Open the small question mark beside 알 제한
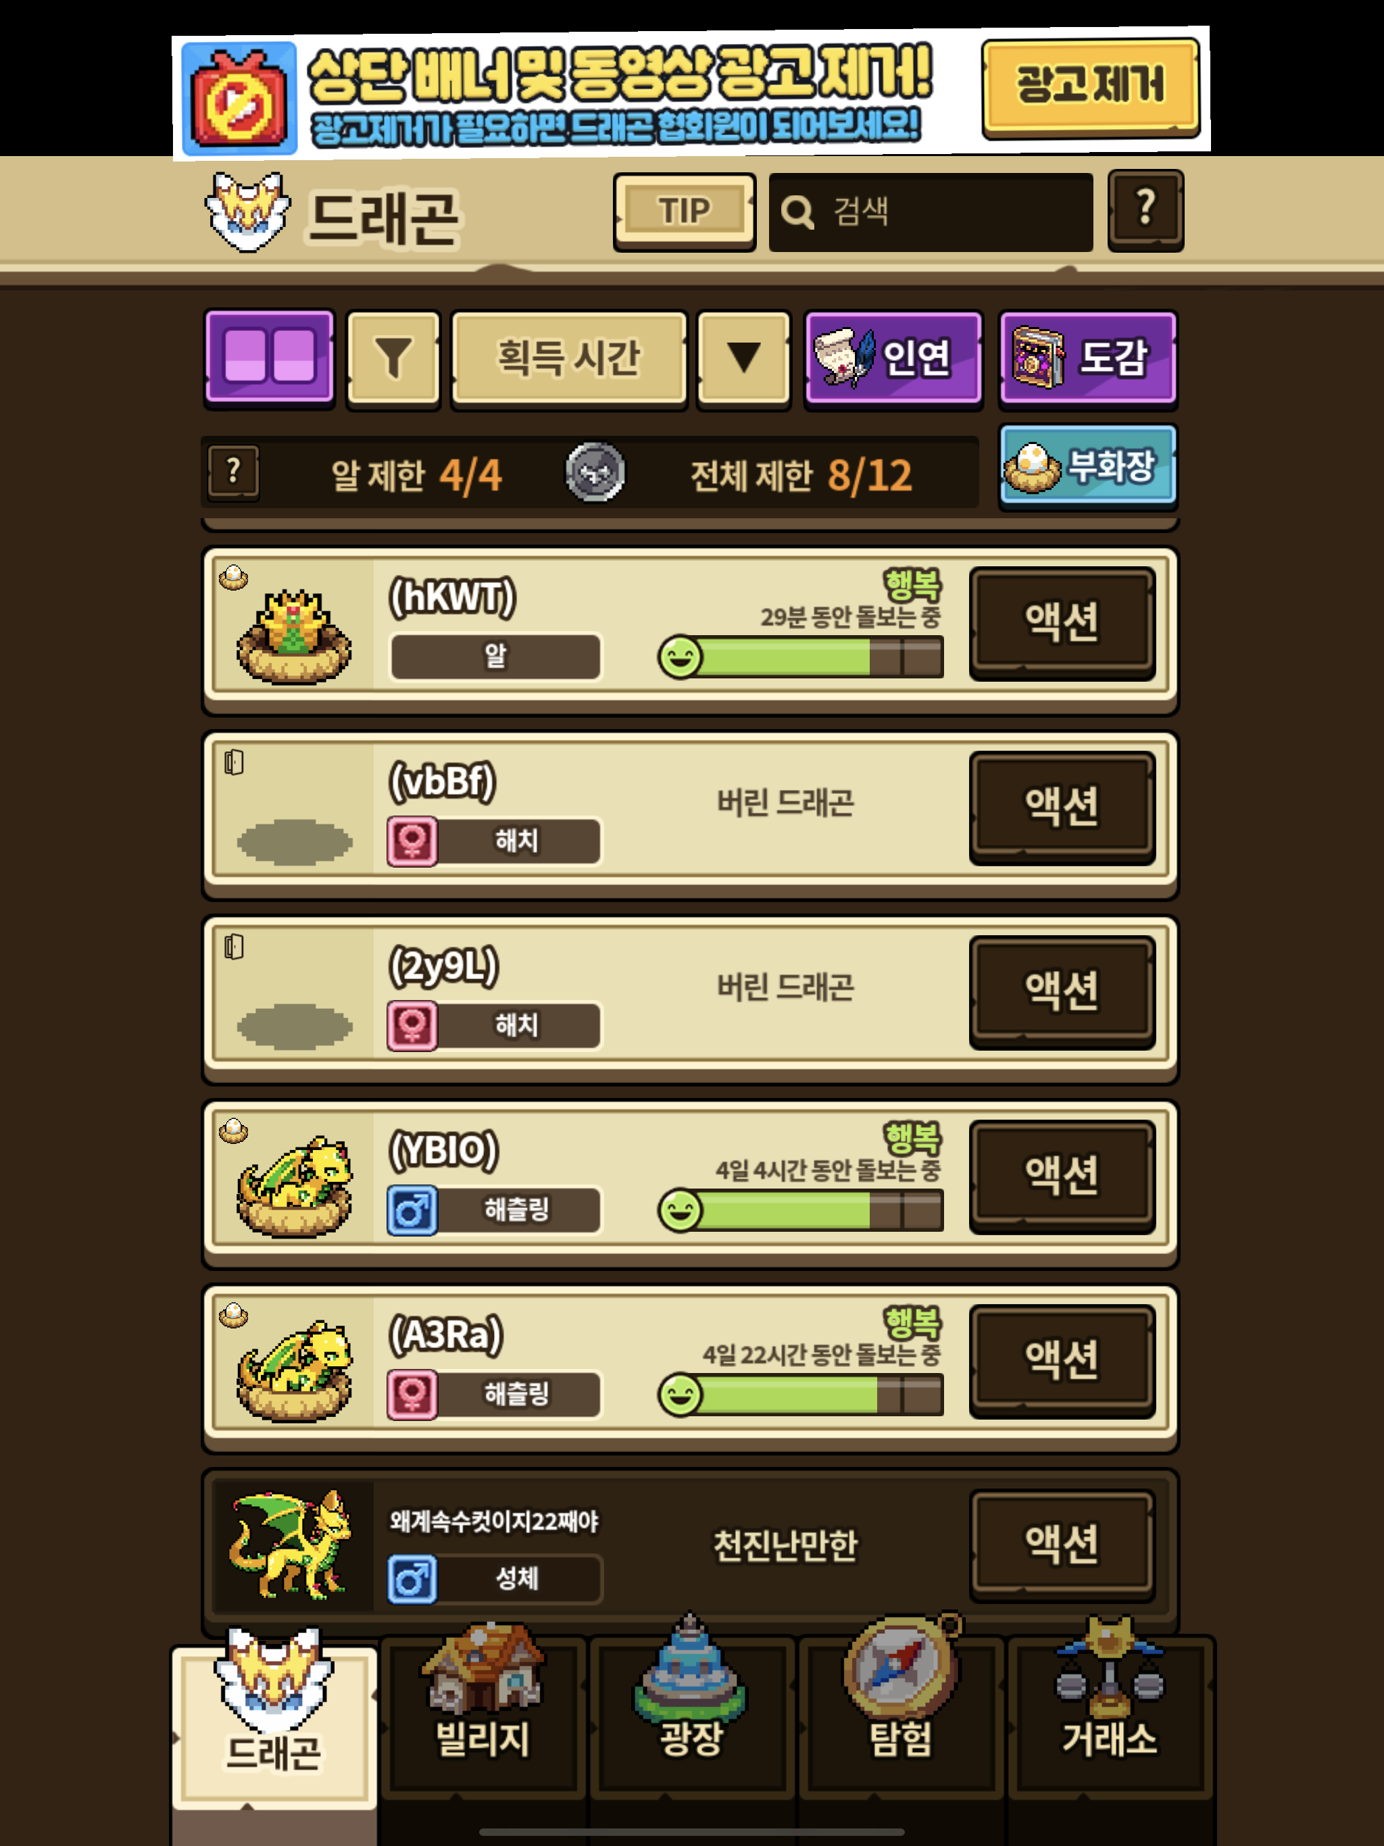The image size is (1384, 1846). 233,472
